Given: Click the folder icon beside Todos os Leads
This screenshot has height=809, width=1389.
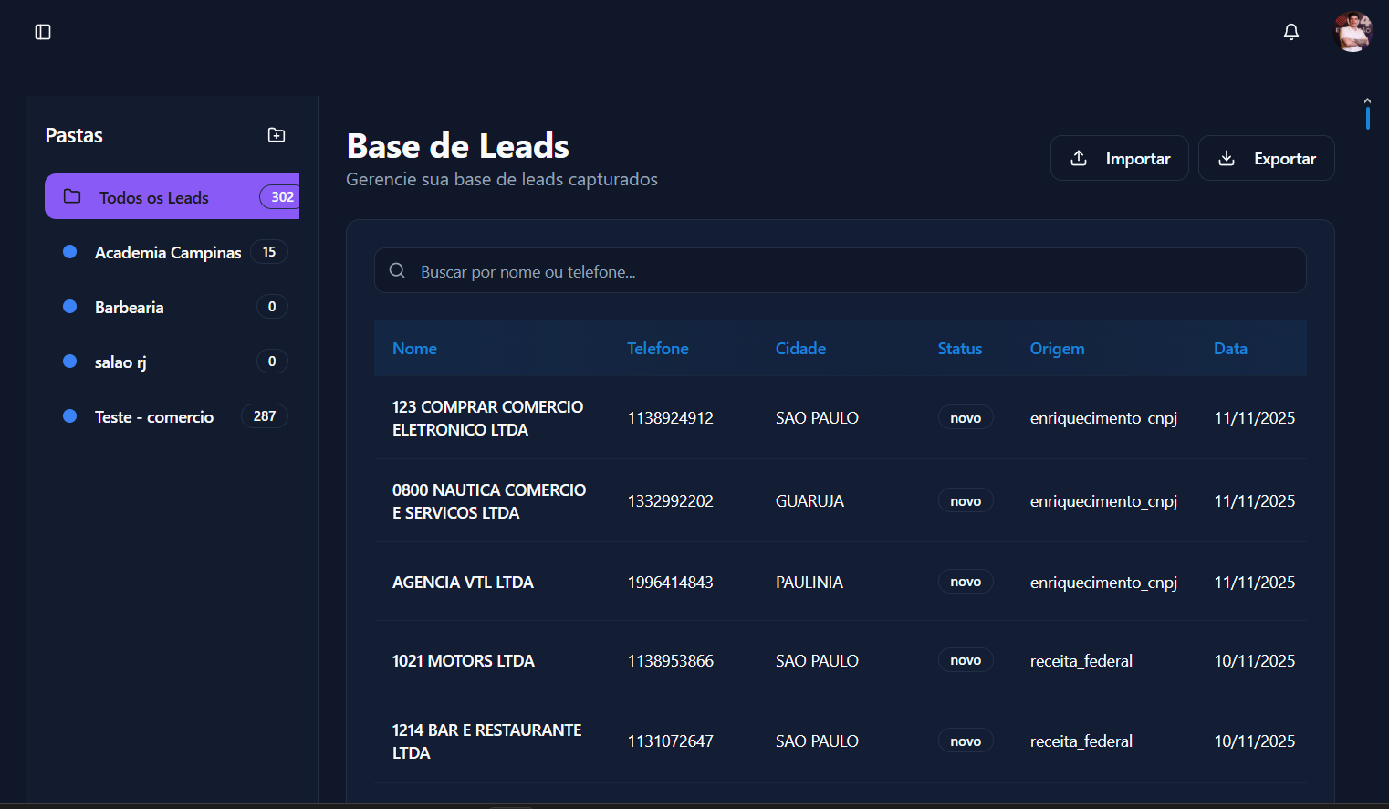Looking at the screenshot, I should click(x=72, y=196).
